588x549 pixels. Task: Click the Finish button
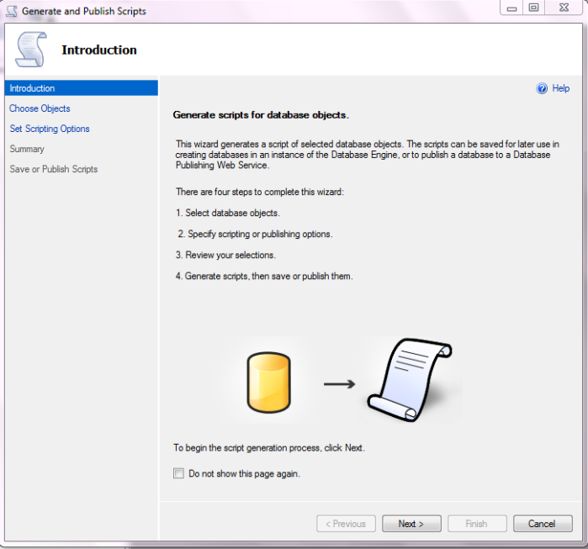coord(476,524)
